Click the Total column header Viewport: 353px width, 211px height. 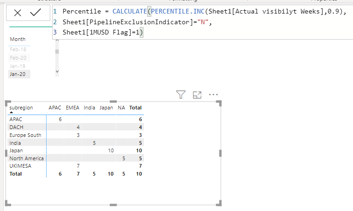[x=136, y=108]
